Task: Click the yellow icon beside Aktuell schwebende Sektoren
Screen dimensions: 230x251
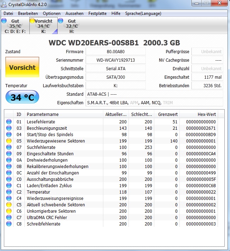Action: click(x=9, y=205)
